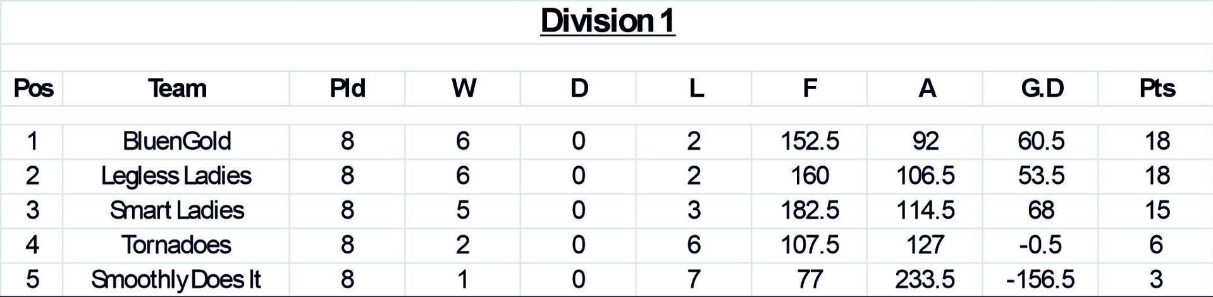This screenshot has height=297, width=1213.
Task: Click the Smoothly Does It cell
Action: (176, 280)
